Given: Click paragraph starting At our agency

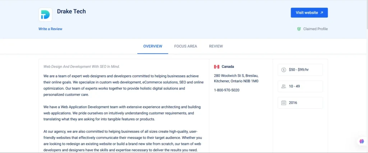Looking at the screenshot, I should 123,140.
